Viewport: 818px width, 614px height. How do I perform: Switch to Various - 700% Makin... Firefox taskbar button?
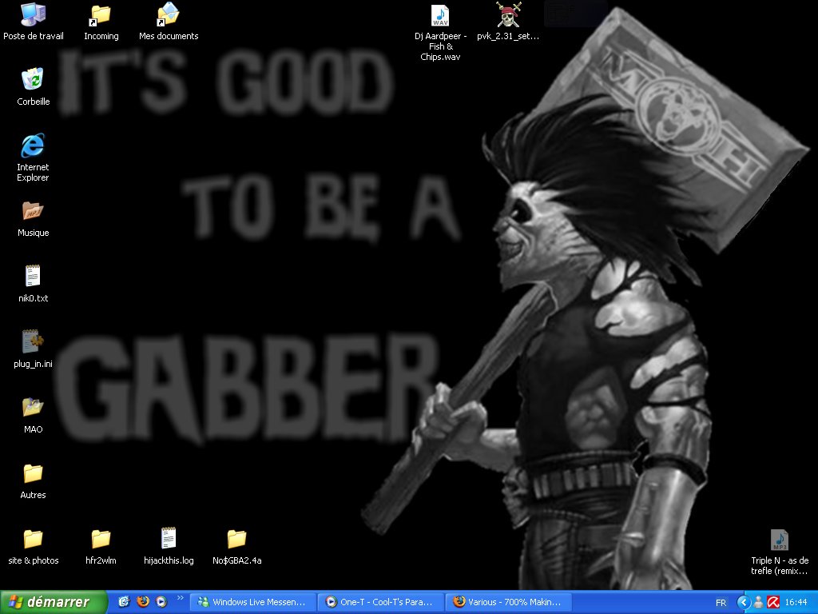[x=509, y=602]
